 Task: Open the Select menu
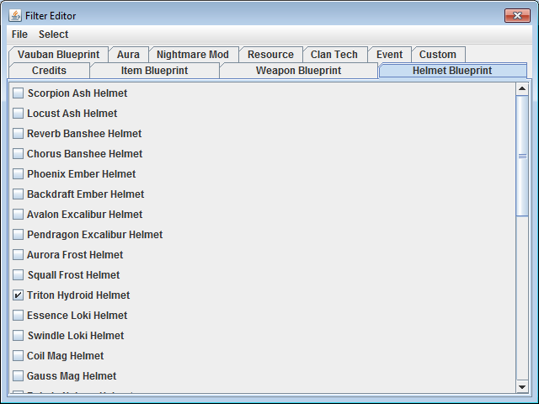[53, 35]
